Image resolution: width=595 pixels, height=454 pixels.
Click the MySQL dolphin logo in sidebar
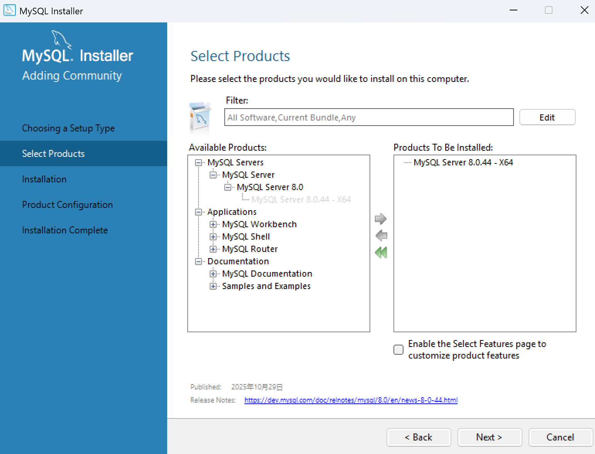62,40
